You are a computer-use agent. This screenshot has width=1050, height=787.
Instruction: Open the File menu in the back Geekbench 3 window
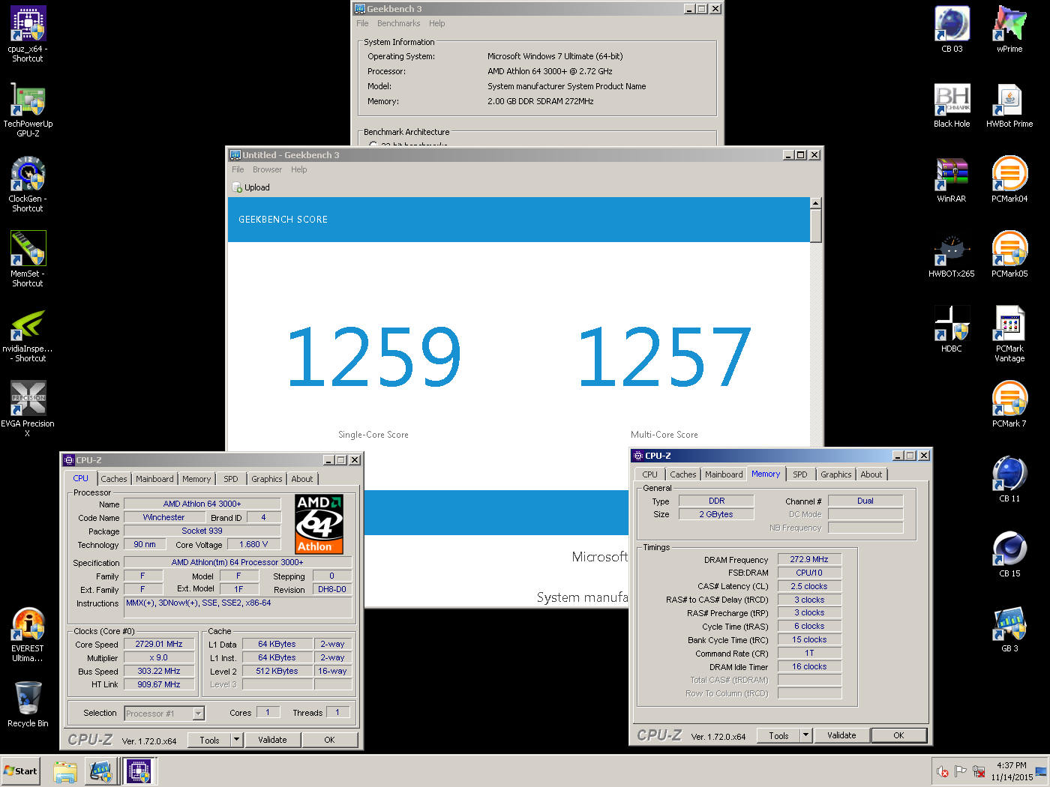point(362,23)
